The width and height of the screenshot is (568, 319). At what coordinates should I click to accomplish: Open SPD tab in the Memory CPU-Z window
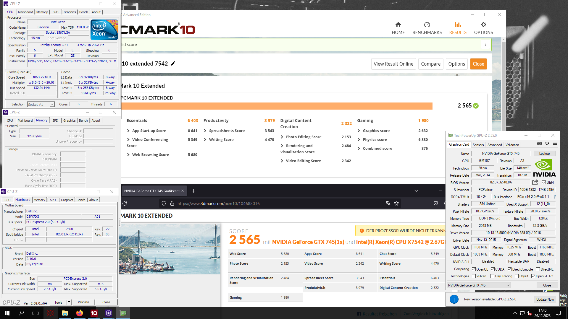pyautogui.click(x=55, y=121)
